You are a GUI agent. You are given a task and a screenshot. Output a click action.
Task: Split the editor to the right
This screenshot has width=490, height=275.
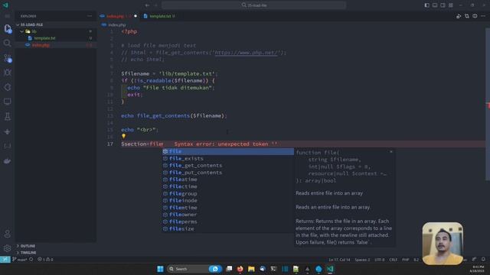[x=475, y=16]
